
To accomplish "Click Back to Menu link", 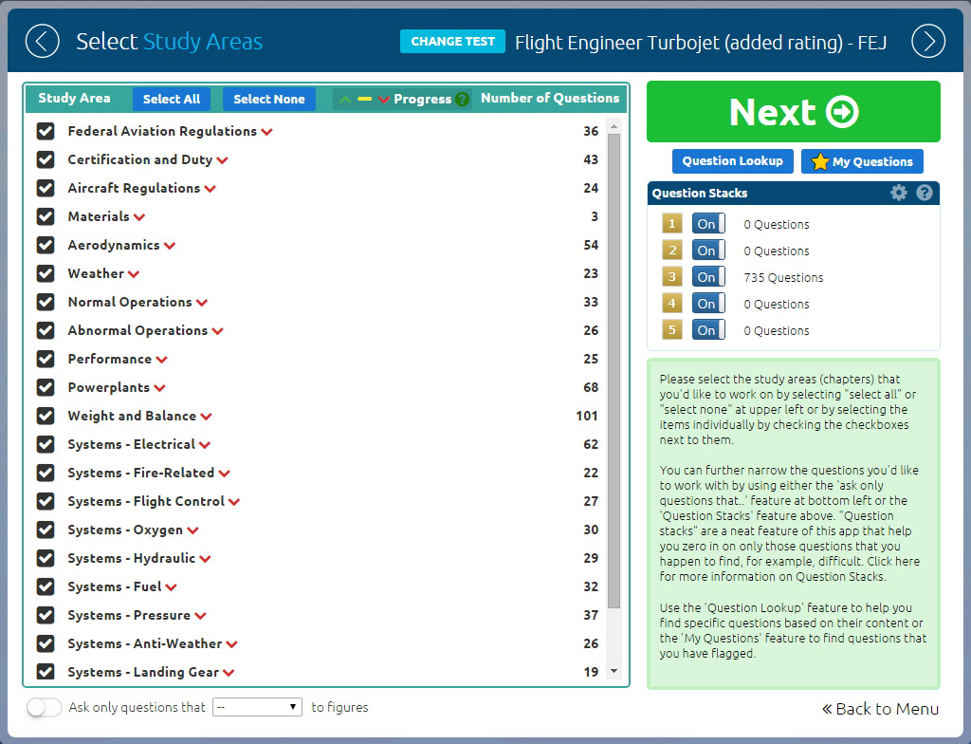I will point(880,709).
